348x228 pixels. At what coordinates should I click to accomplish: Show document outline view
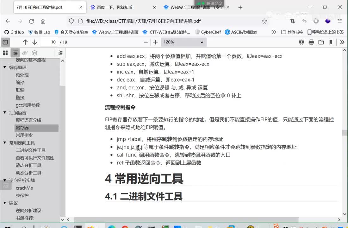15,53
